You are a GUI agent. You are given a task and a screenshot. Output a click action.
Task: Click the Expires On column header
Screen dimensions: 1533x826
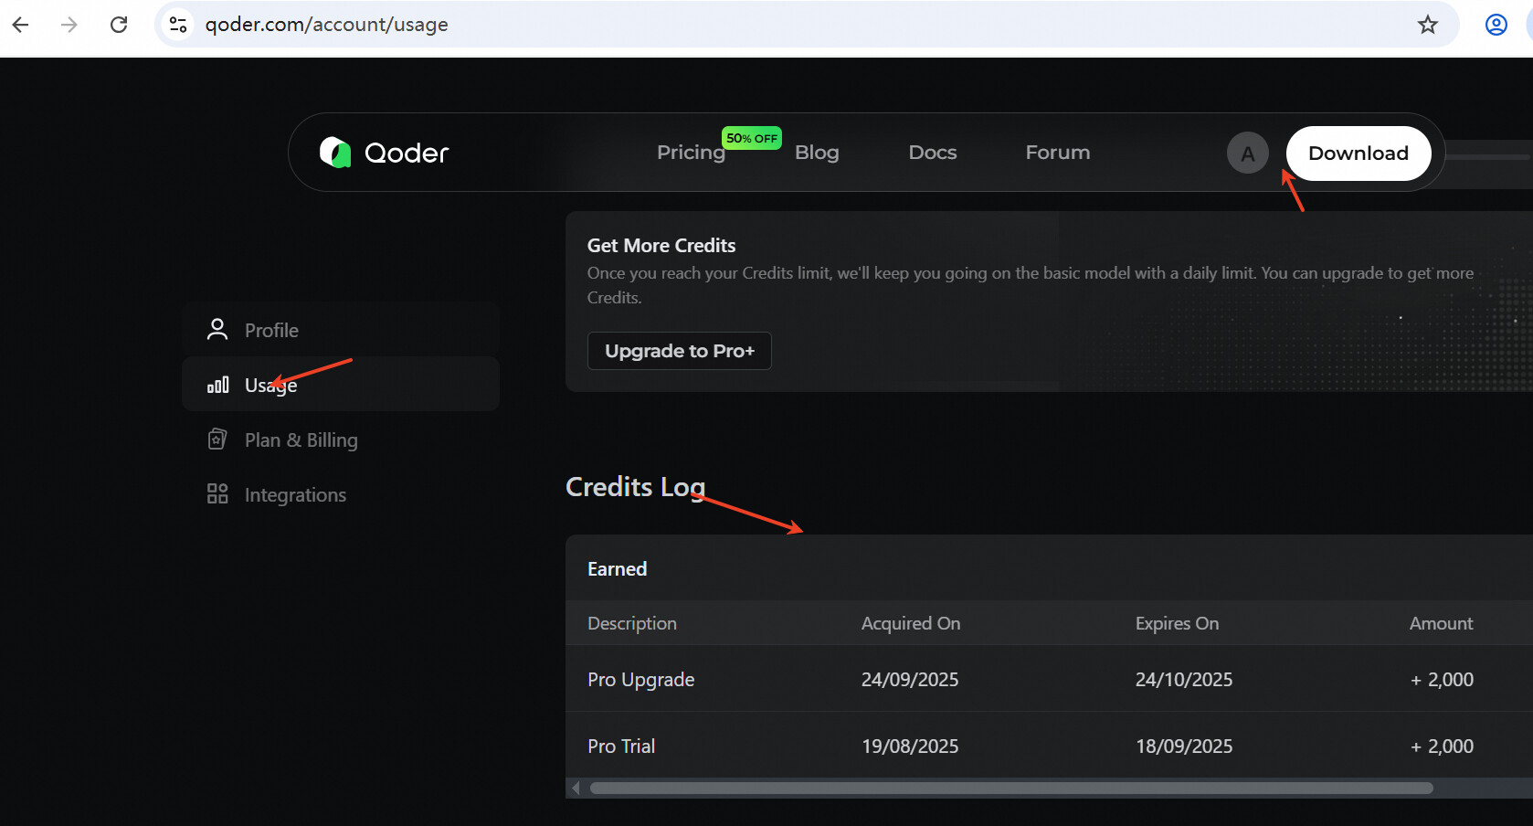[x=1177, y=623]
